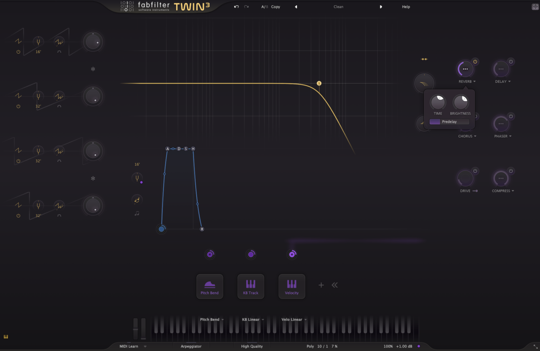The width and height of the screenshot is (540, 351).
Task: Click the Predelay slider in reverb popup
Action: [x=449, y=121]
